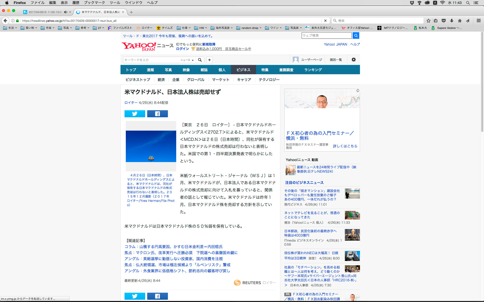
Task: Open Yahoo news settings gear icon
Action: 353,60
